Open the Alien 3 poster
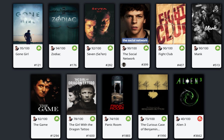Viewport: 224px width, 140px height. click(x=189, y=94)
